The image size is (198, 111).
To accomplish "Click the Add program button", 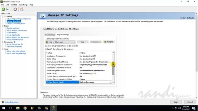I will pos(83,42).
